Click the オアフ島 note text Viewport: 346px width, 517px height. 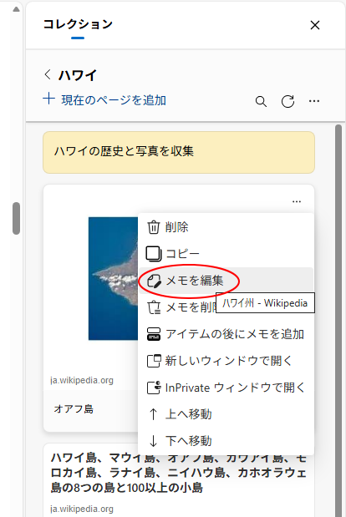coord(74,409)
